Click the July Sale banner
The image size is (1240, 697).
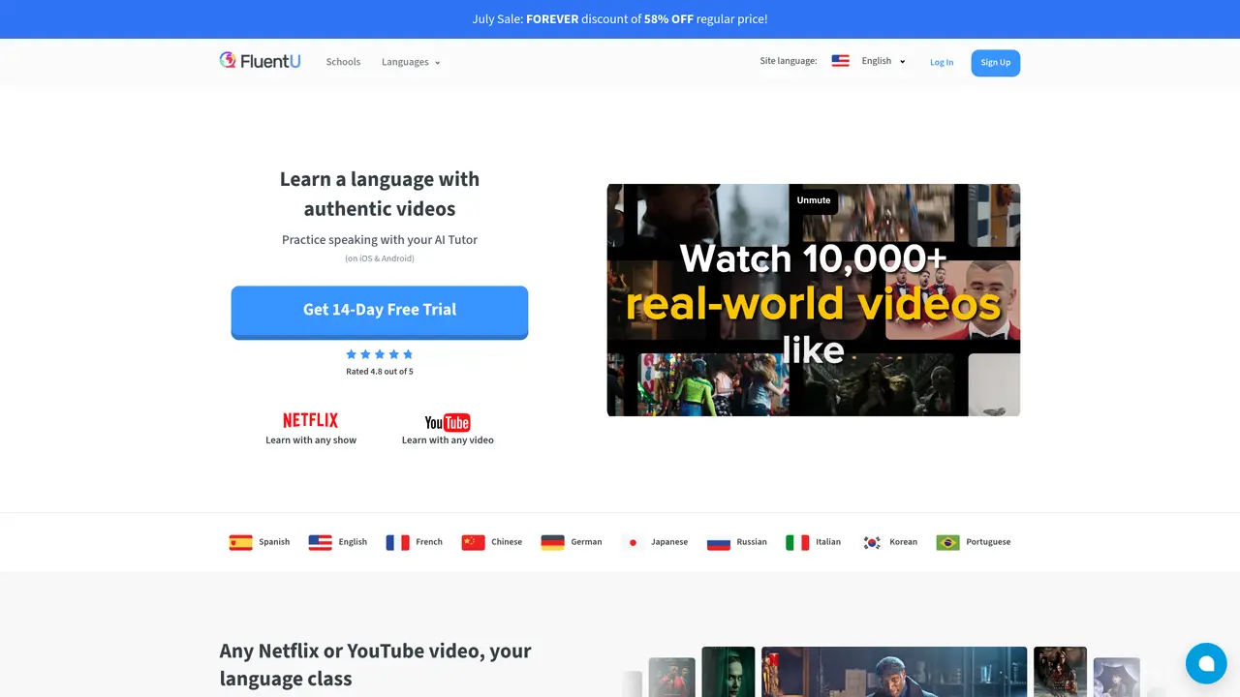620,19
